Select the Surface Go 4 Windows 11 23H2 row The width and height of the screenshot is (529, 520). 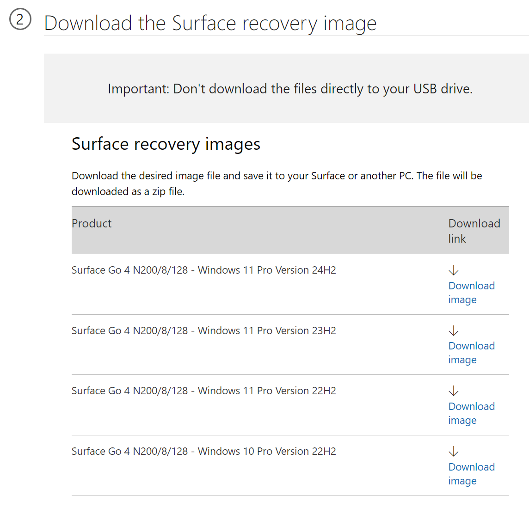(203, 330)
